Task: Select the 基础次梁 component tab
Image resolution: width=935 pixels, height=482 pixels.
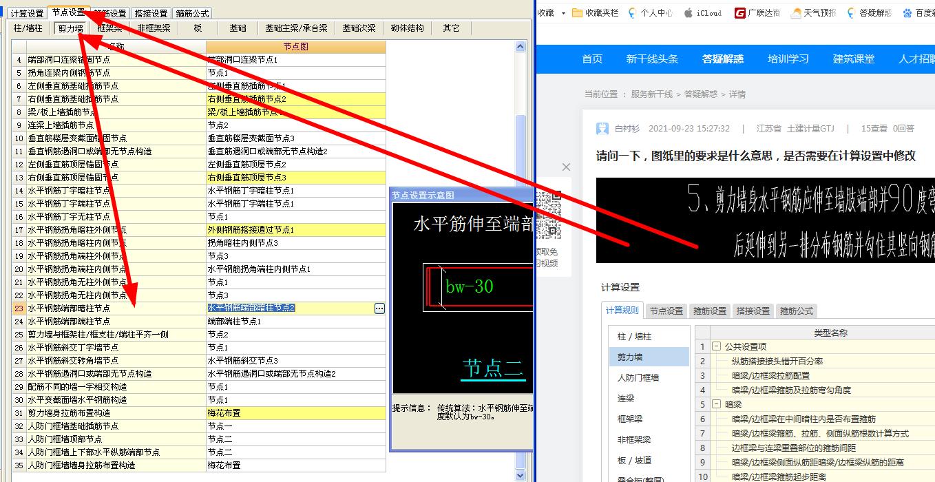Action: 359,28
